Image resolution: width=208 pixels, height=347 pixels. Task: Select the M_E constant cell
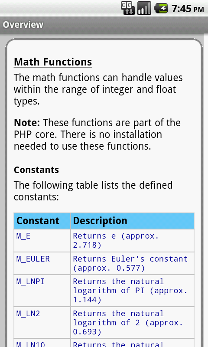(42, 240)
